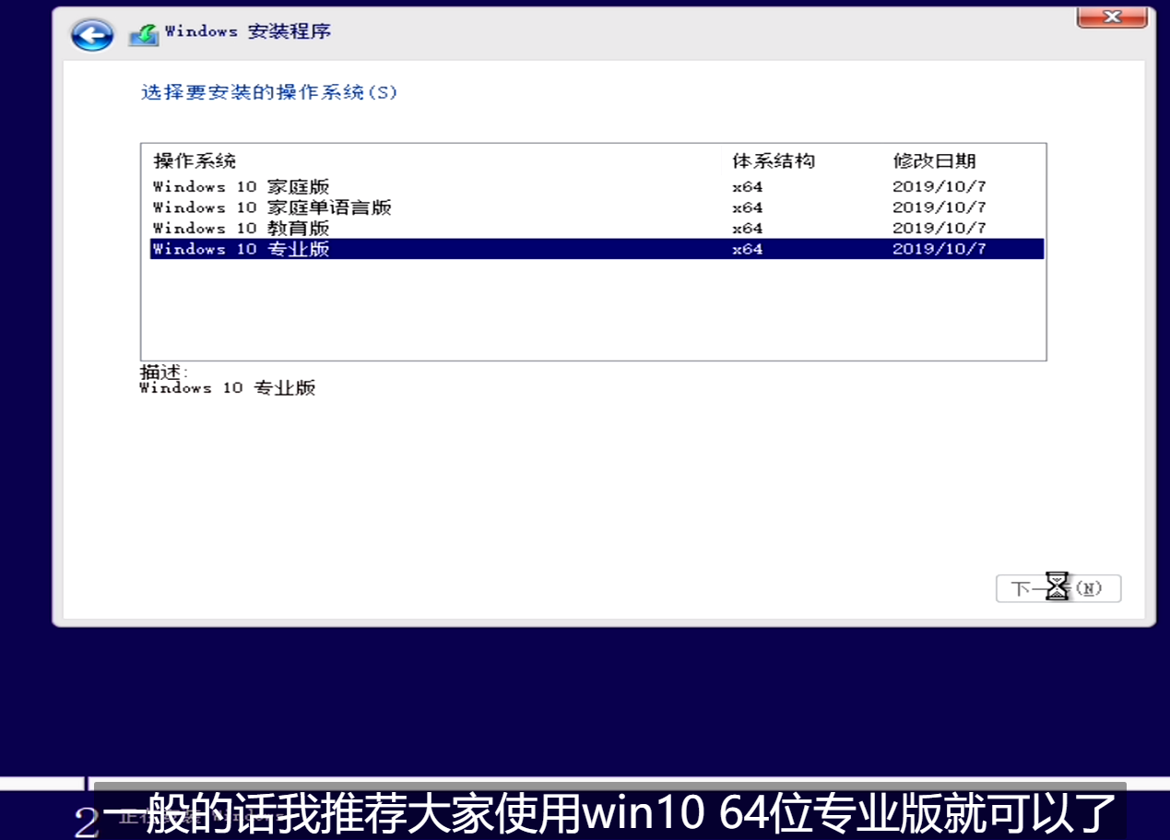This screenshot has width=1170, height=840.
Task: Click the Windows installer icon in title bar
Action: (x=144, y=31)
